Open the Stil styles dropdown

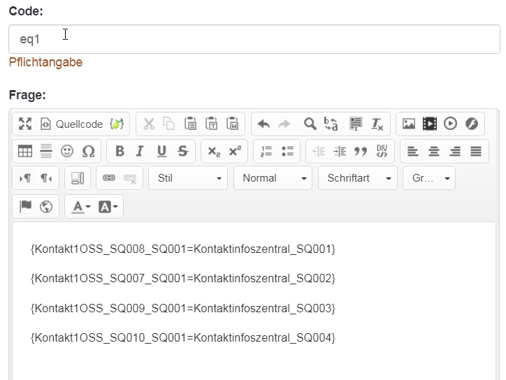(188, 178)
